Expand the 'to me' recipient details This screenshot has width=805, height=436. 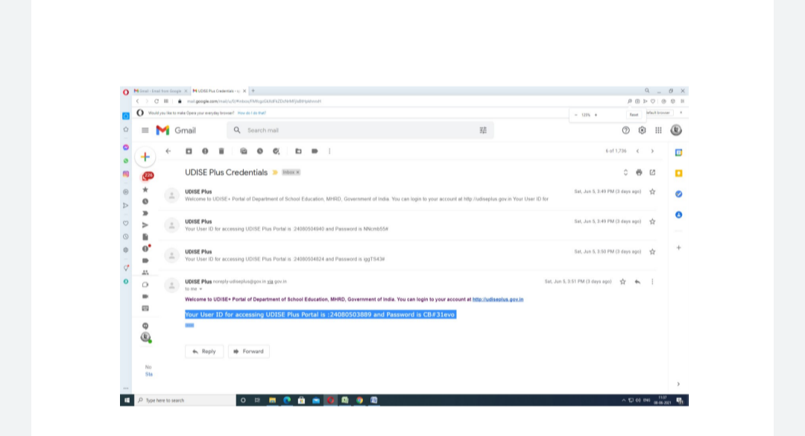(201, 289)
